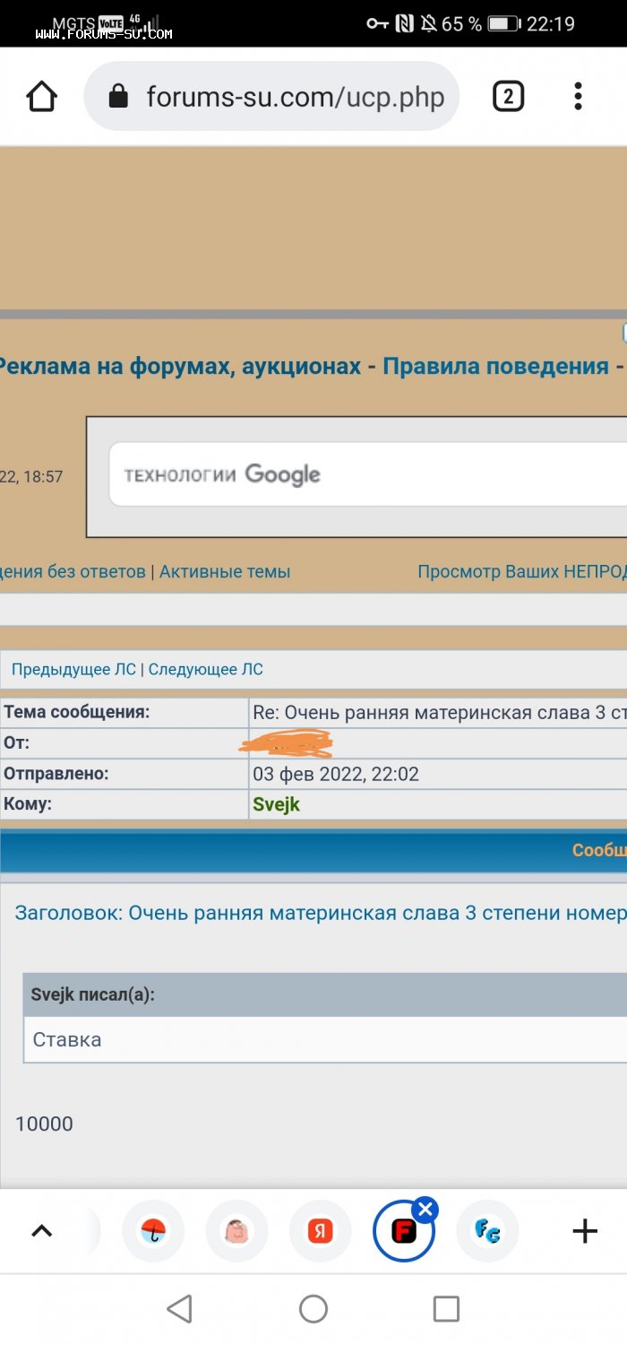Open Реклама на форумах, аукционах link

179,366
